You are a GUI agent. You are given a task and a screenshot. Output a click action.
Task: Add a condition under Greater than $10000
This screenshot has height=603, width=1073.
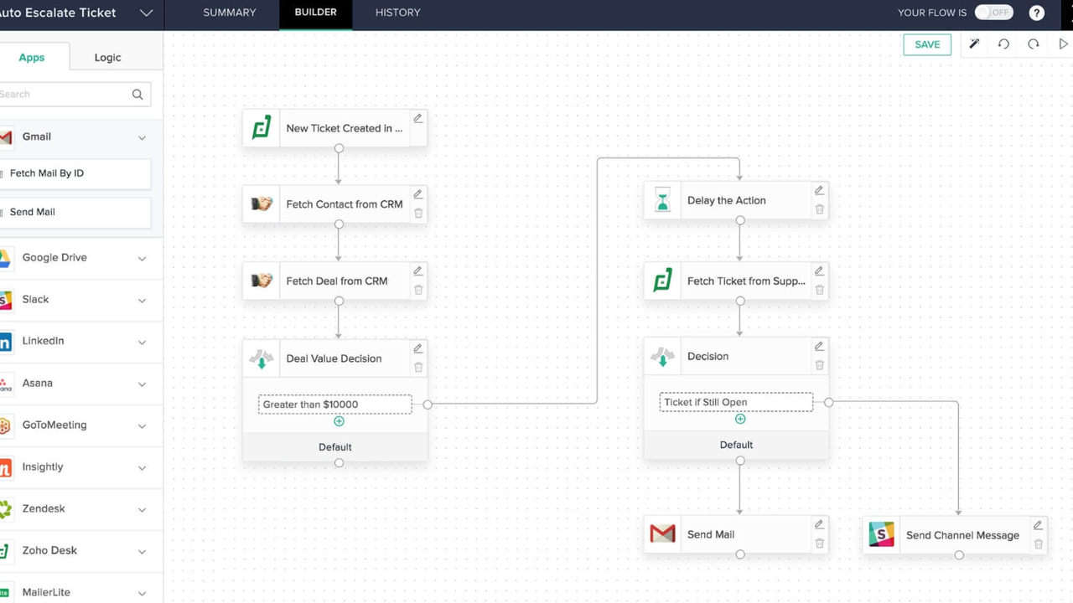tap(340, 421)
